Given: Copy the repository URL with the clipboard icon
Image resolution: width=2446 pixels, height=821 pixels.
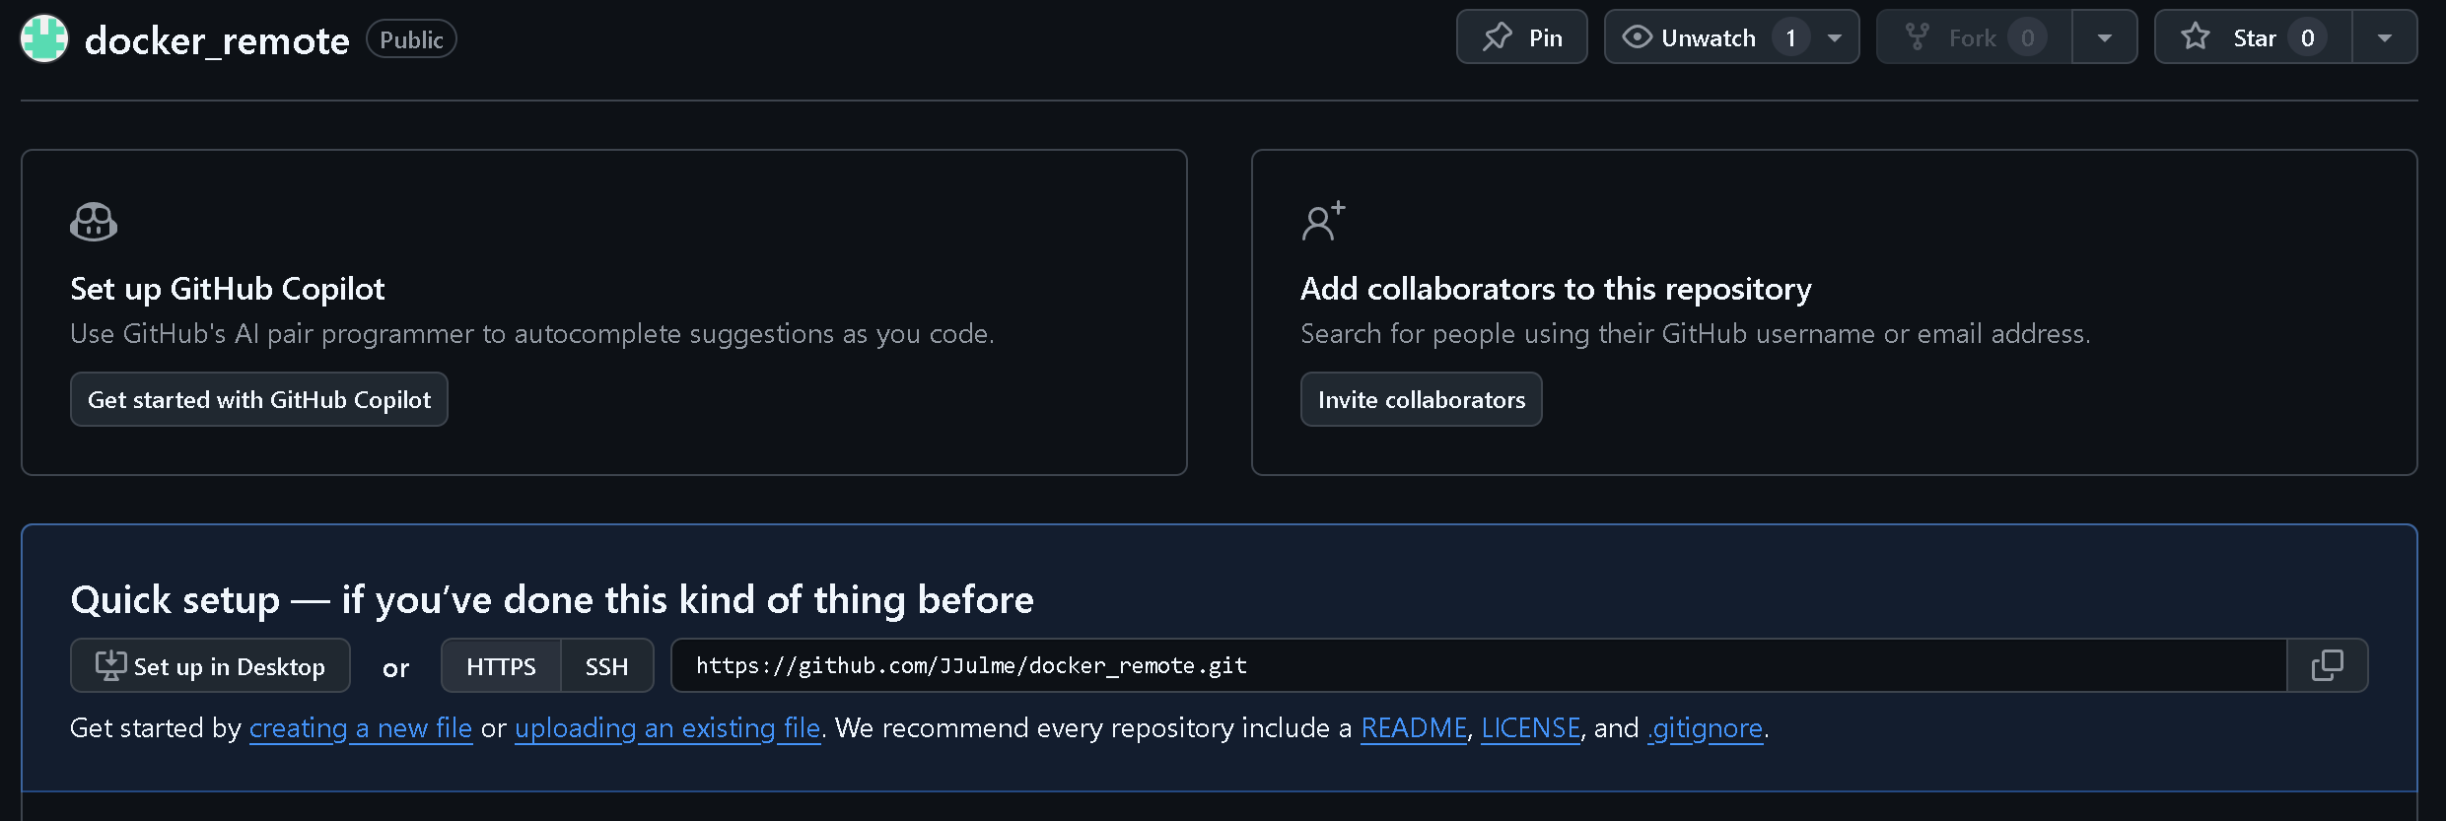Looking at the screenshot, I should tap(2327, 665).
